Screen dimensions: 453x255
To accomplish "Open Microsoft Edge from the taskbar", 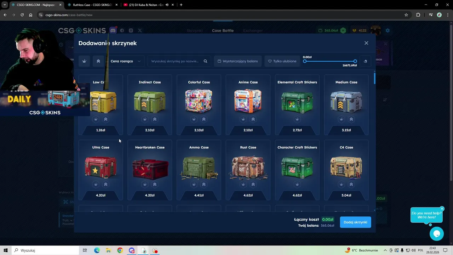I will pos(97,250).
